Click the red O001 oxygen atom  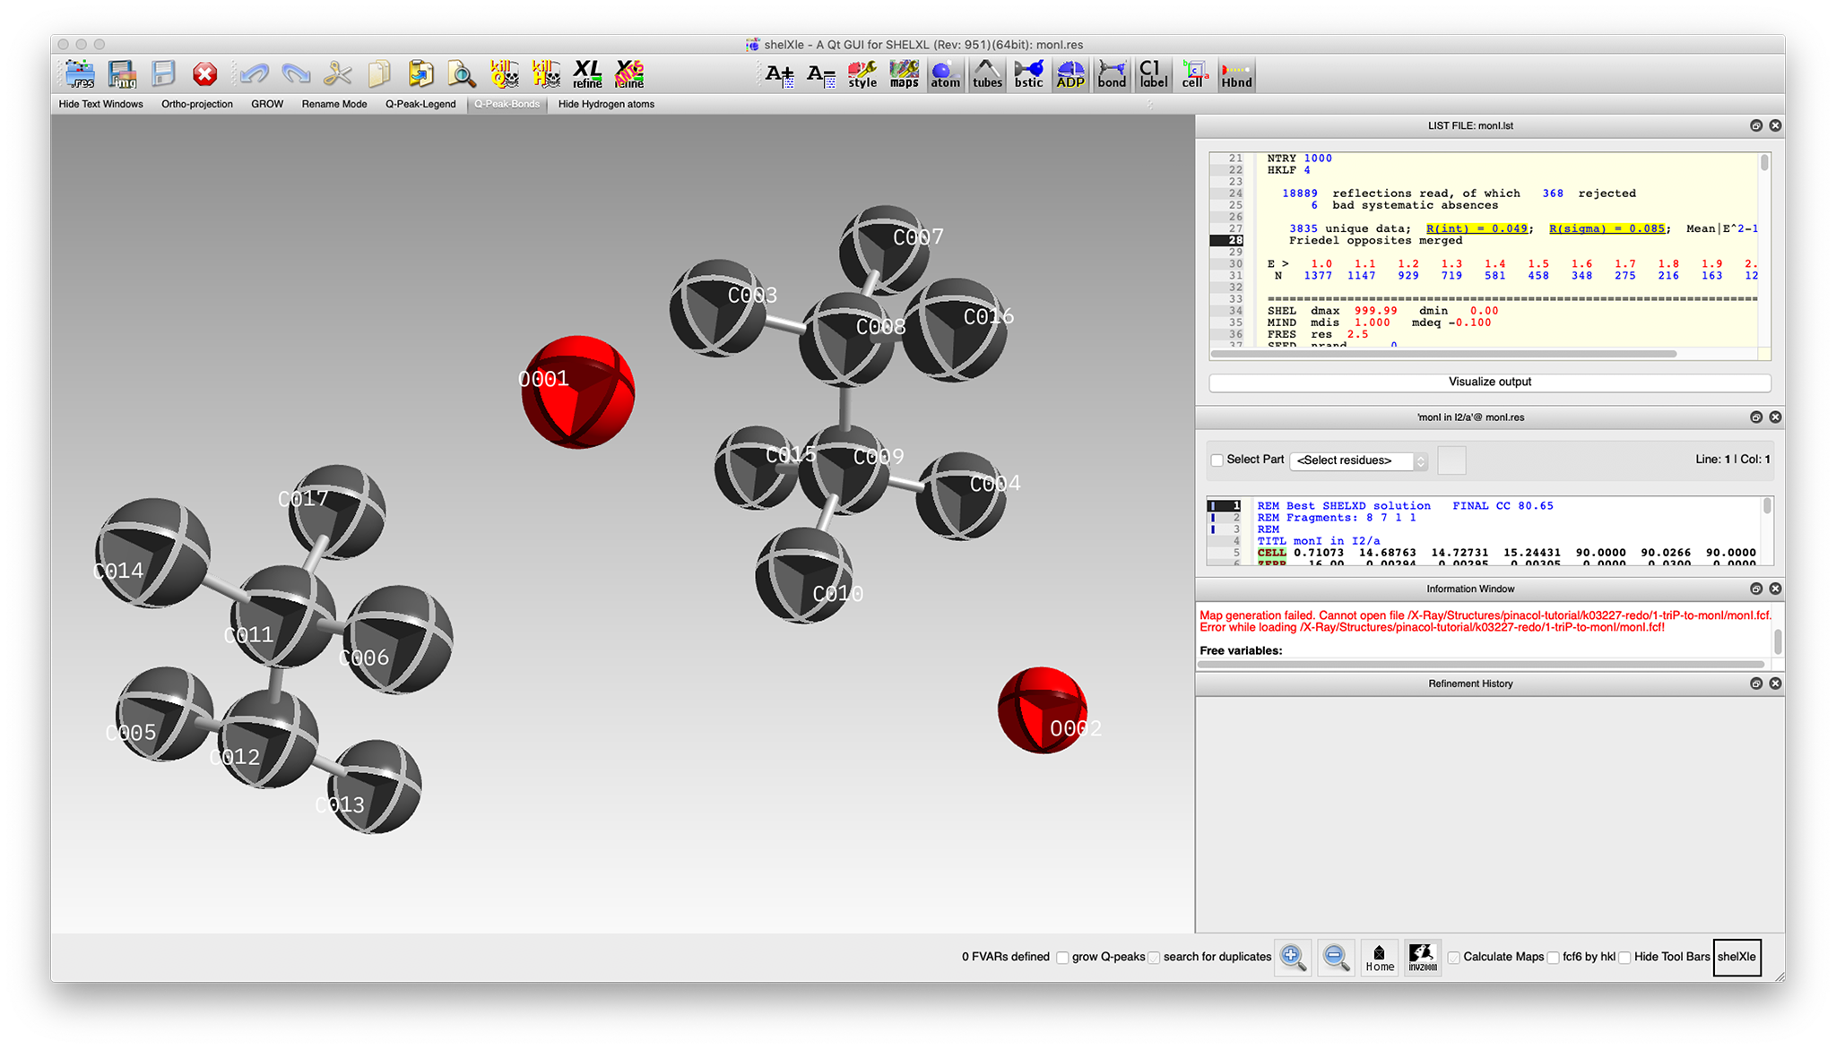tap(578, 392)
